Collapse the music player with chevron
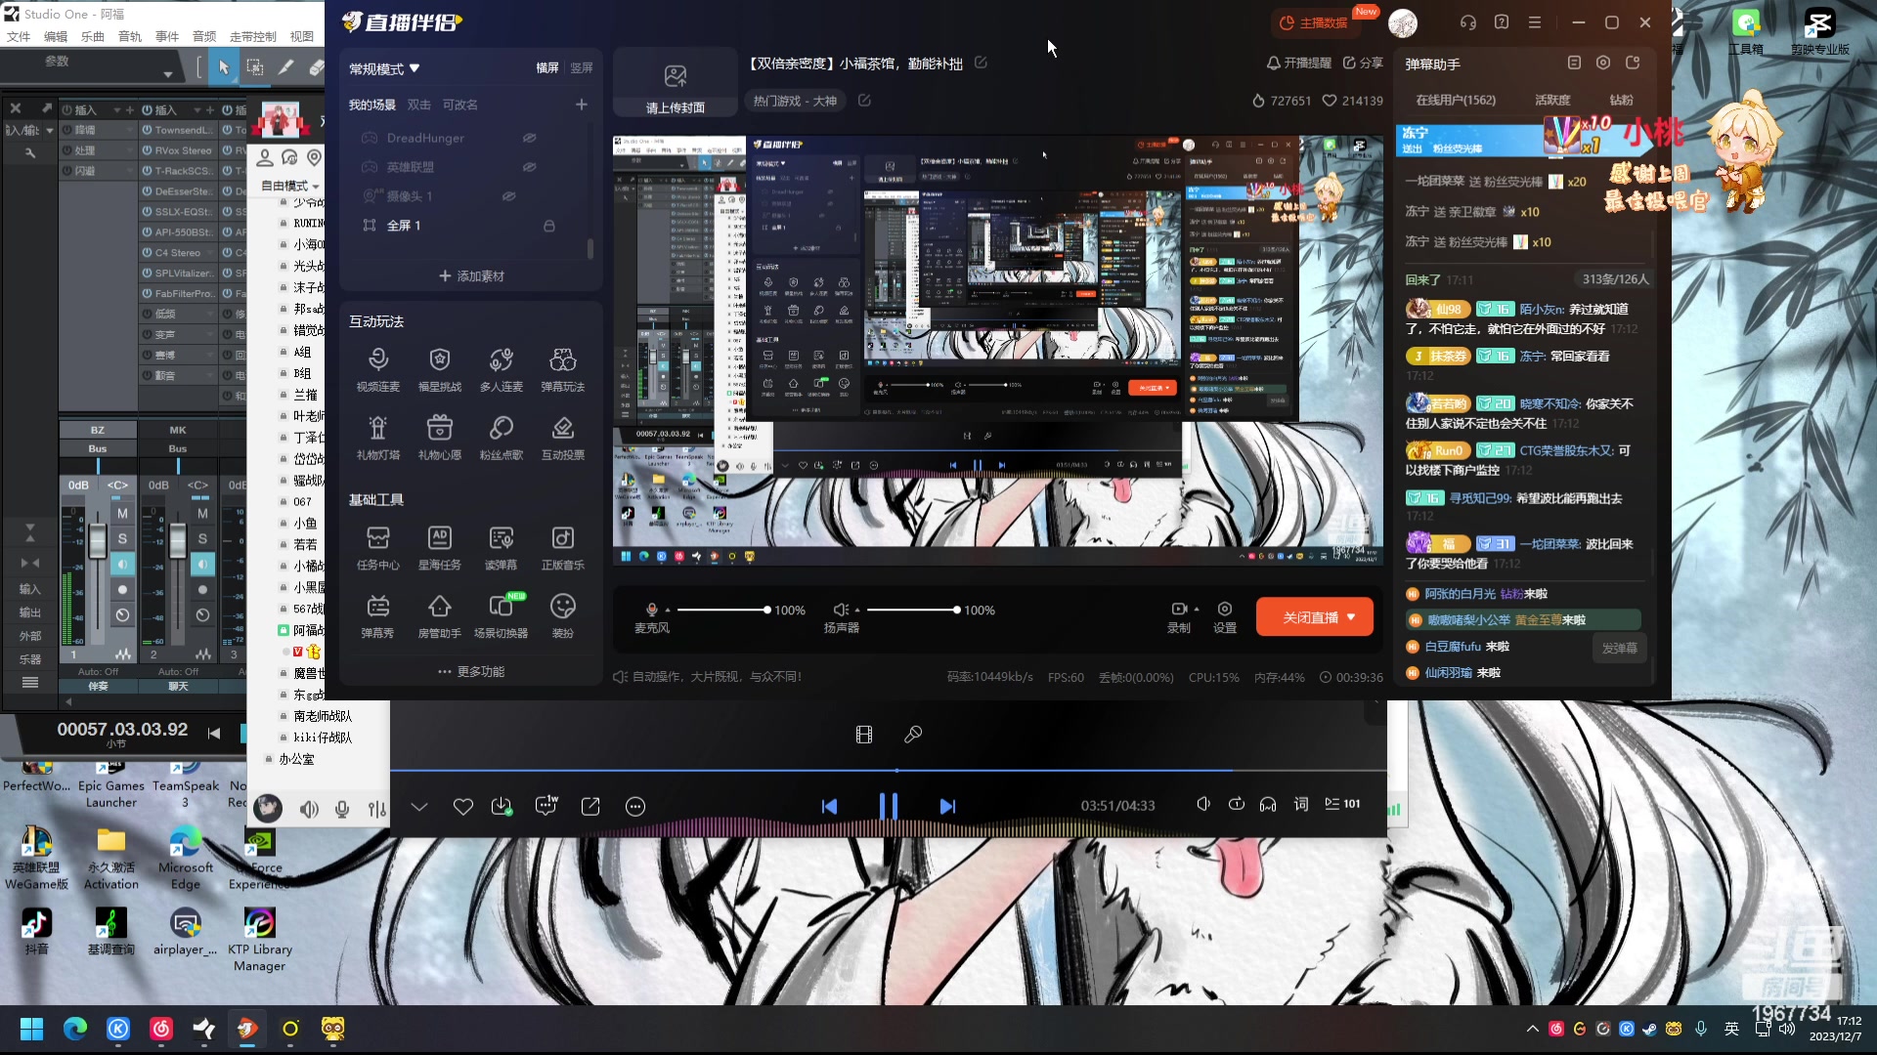Image resolution: width=1877 pixels, height=1055 pixels. [419, 807]
